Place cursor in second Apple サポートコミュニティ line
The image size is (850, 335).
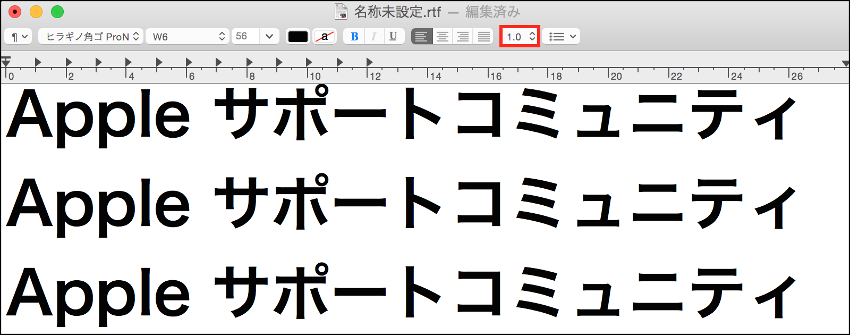pyautogui.click(x=401, y=204)
